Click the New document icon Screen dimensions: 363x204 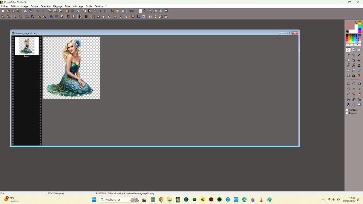[x=3, y=11]
